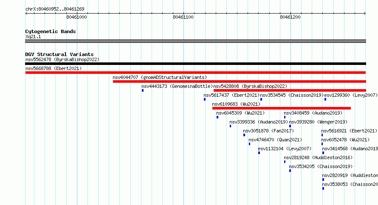
Task: Open the nsv5616921 (Ebert2021) label
Action: (x=349, y=131)
